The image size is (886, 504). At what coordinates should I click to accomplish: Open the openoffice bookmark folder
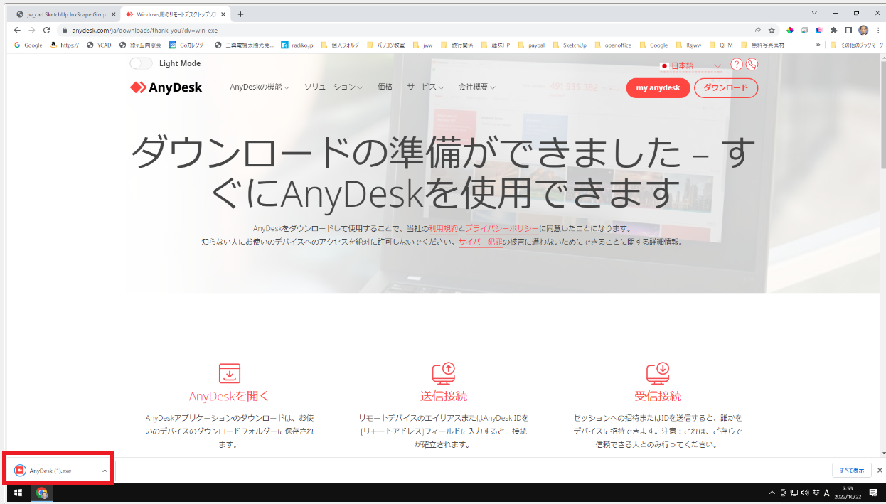(613, 45)
